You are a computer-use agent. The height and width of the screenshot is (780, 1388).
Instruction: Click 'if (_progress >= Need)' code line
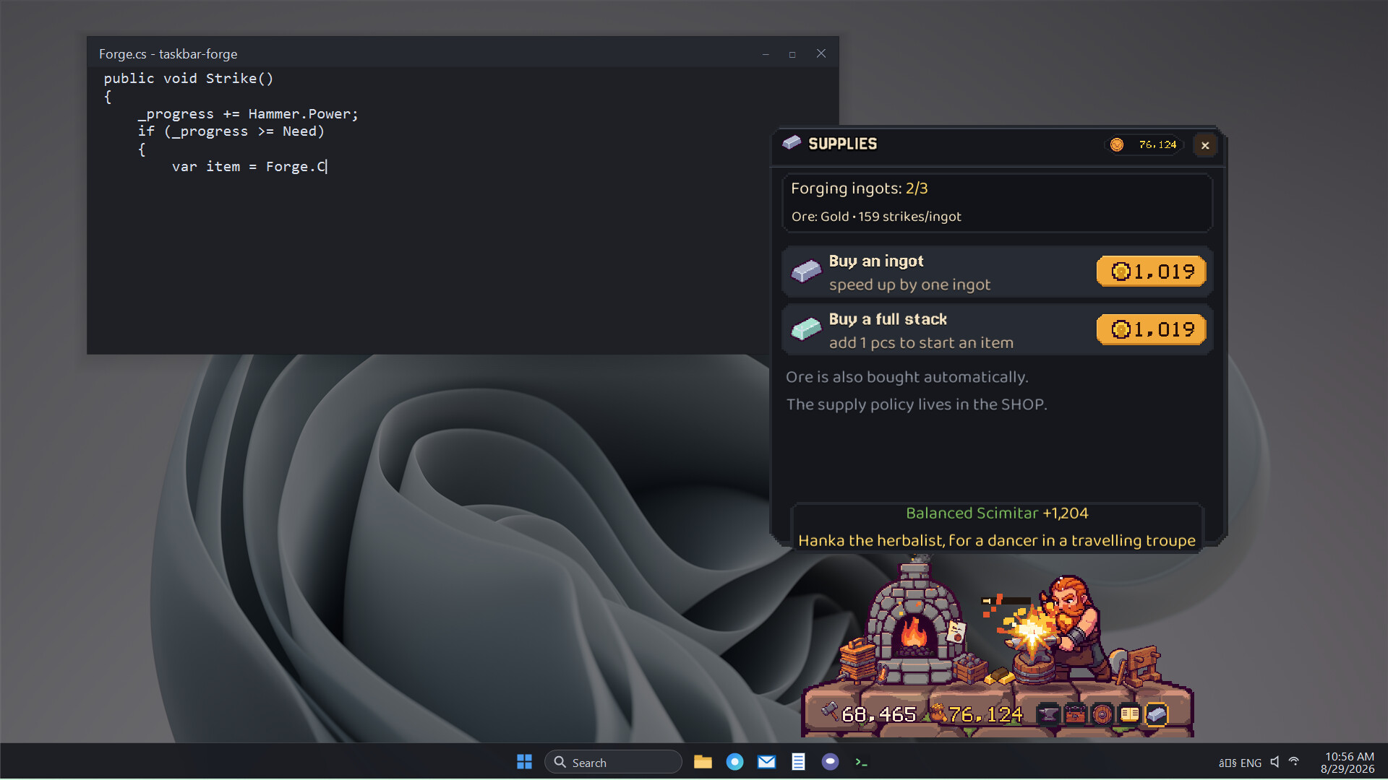[x=231, y=131]
